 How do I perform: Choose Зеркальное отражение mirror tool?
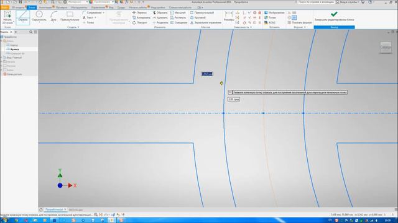click(x=206, y=22)
